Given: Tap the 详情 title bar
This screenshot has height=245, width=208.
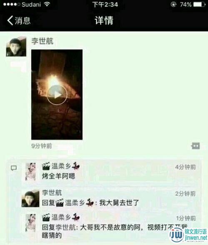Looking at the screenshot, I should 104,20.
